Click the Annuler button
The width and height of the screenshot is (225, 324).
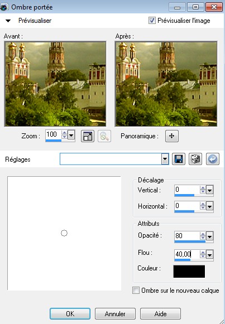click(x=115, y=313)
